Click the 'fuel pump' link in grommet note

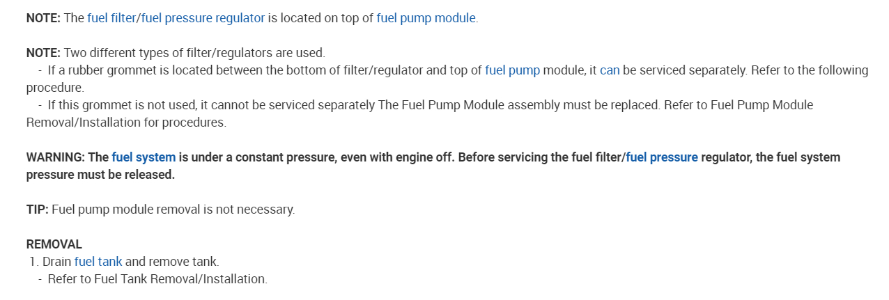[512, 70]
